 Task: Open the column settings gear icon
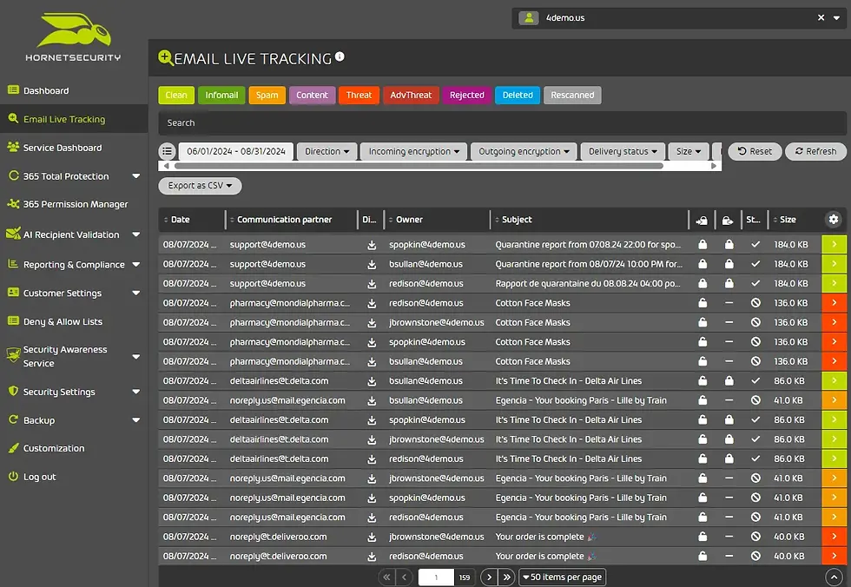(x=834, y=219)
